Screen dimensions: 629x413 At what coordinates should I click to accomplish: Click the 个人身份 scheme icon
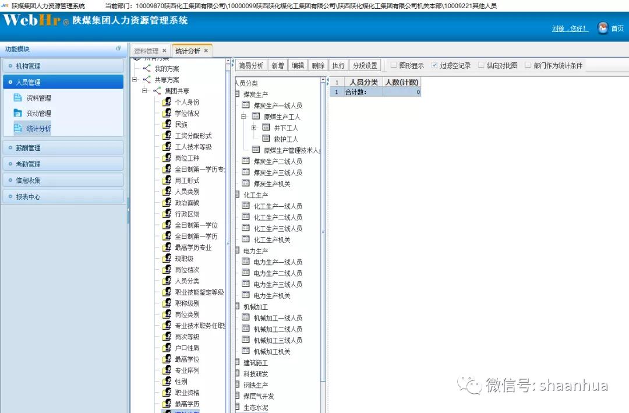[x=167, y=102]
